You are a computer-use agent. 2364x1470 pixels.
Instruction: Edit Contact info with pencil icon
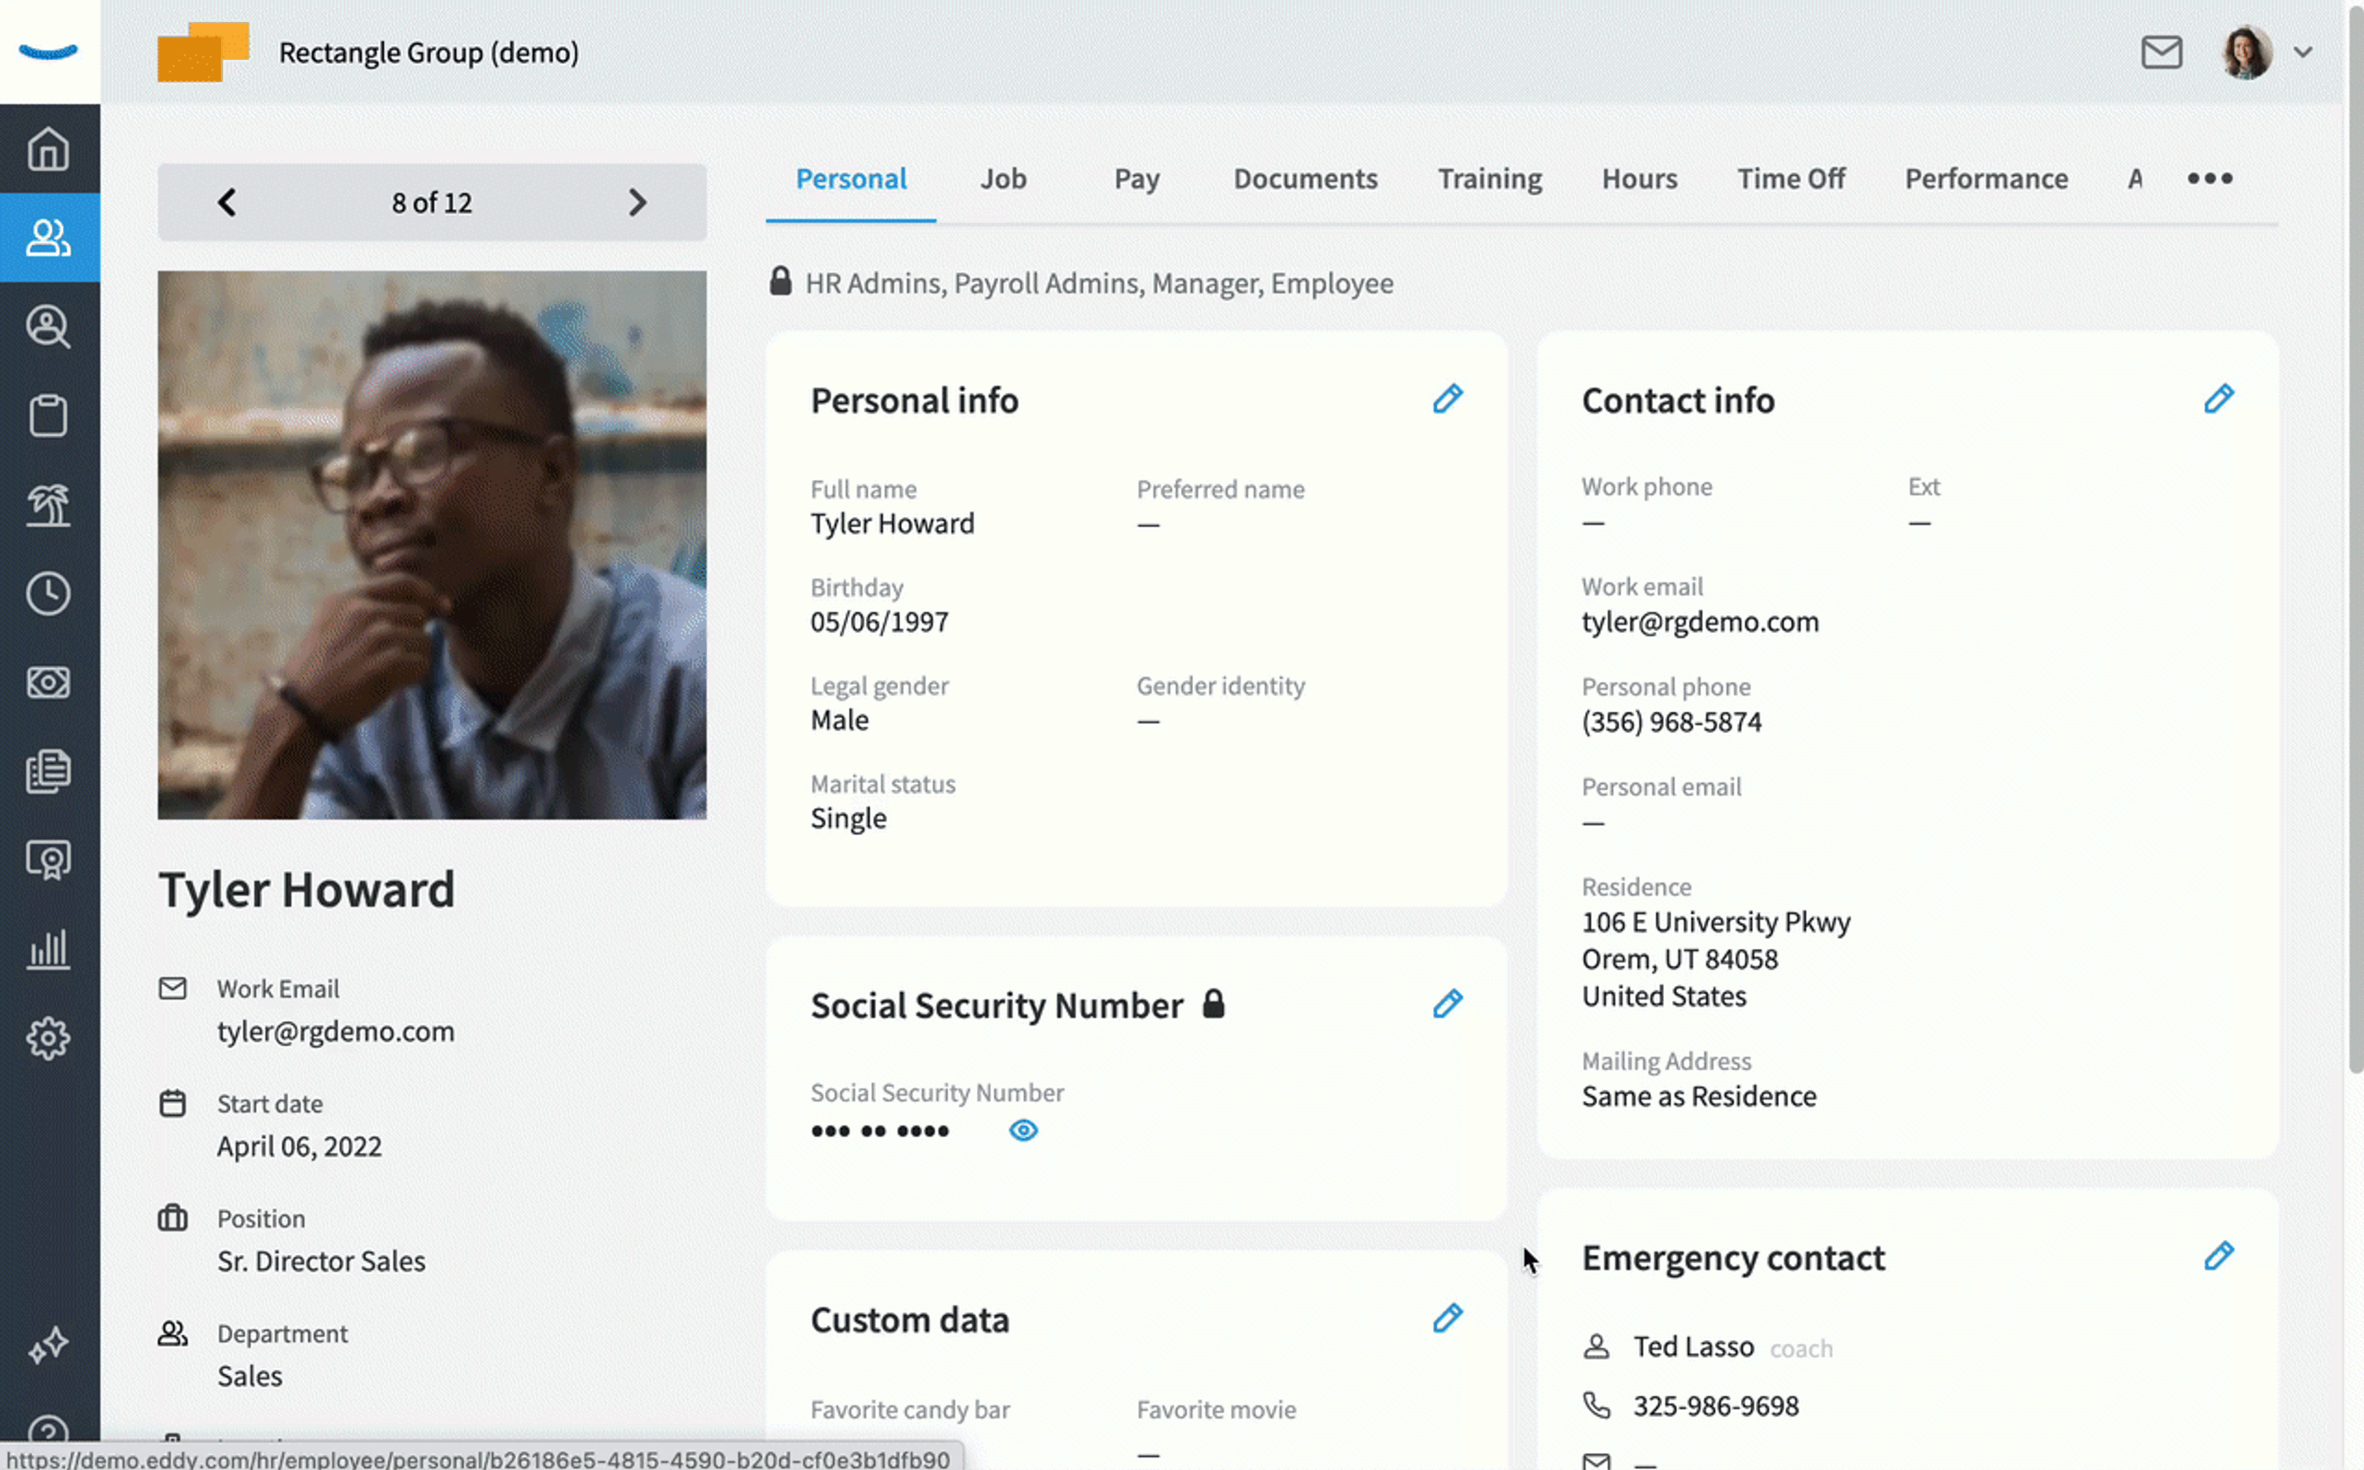coord(2218,399)
